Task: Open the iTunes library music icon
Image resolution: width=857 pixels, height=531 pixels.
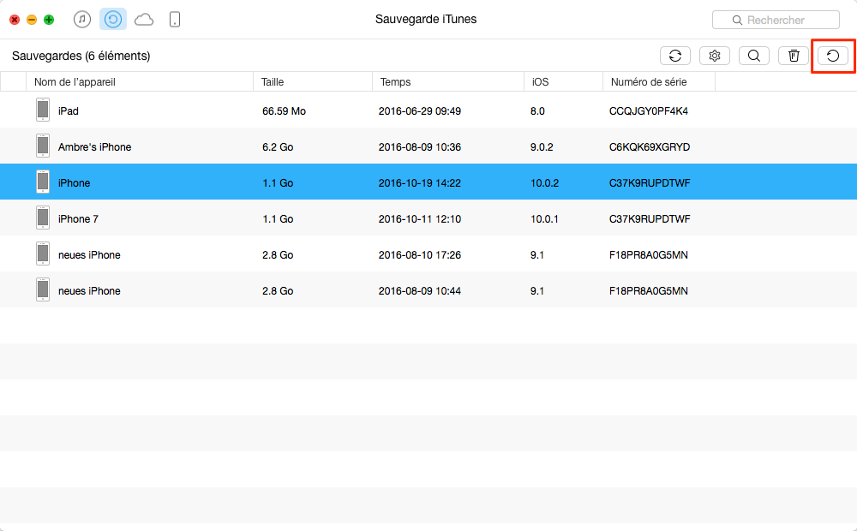Action: [x=82, y=20]
